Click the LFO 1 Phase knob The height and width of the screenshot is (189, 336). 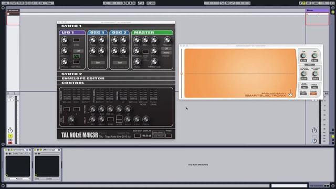coord(64,62)
